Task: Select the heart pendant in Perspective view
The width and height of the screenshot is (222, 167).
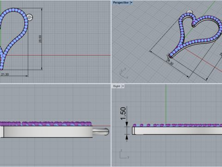Action: coord(196,35)
